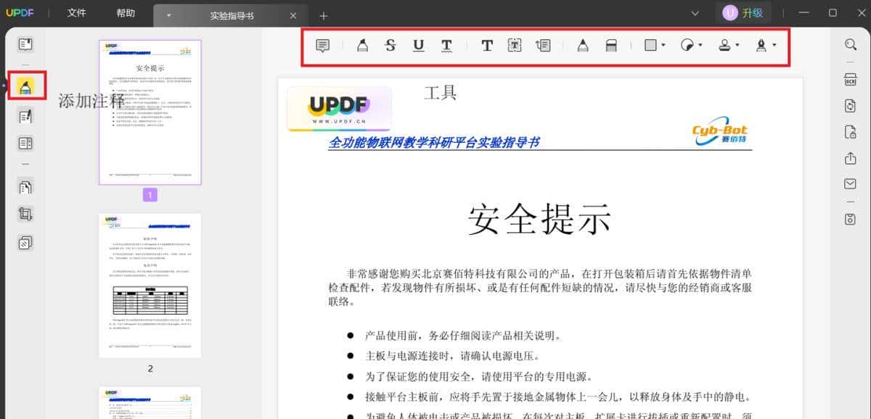Viewport: 871px width, 419px height.
Task: Click the 升级 upgrade button
Action: tap(743, 12)
